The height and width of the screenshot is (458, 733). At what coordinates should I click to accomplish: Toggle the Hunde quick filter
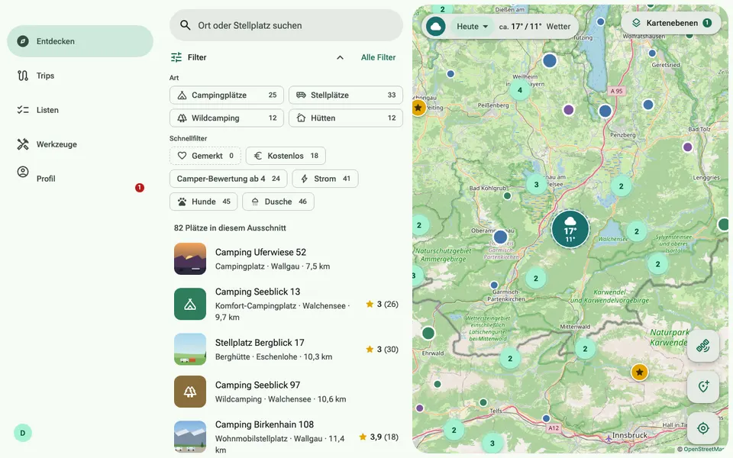[203, 202]
